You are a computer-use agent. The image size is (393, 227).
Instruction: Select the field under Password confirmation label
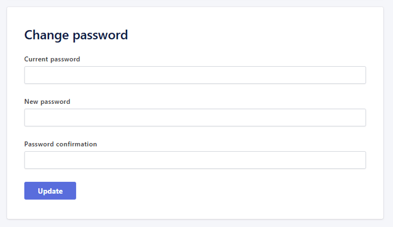coord(195,160)
